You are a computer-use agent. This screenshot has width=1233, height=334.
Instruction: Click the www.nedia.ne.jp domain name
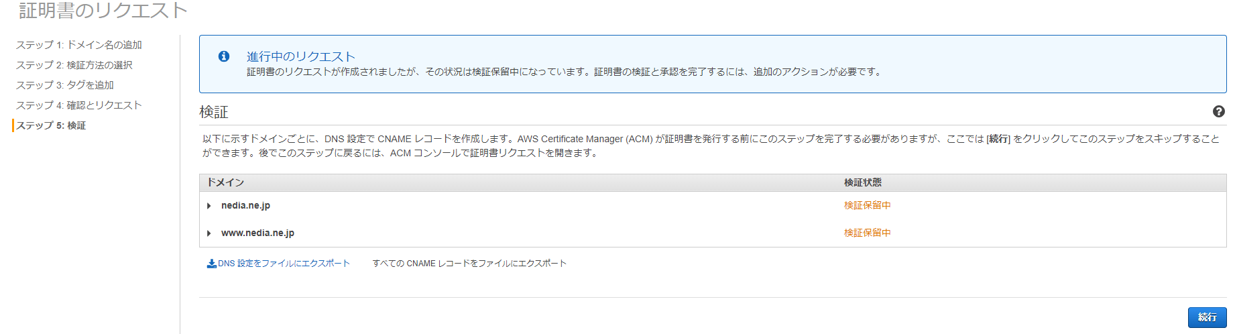(x=257, y=233)
